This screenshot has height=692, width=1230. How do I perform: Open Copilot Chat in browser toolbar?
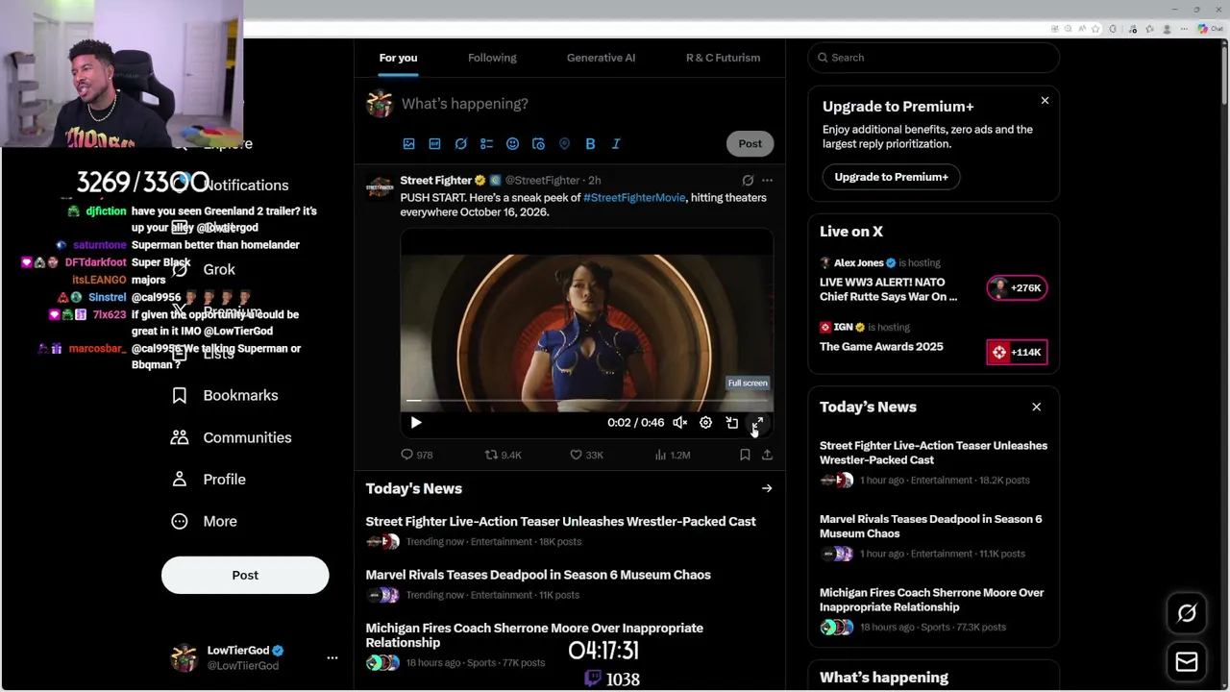1210,29
